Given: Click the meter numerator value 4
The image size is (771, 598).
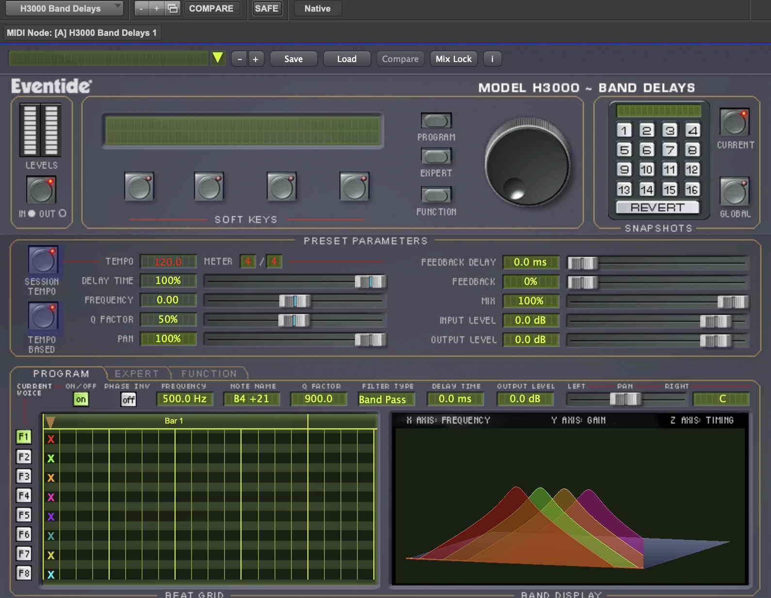Looking at the screenshot, I should (x=248, y=262).
